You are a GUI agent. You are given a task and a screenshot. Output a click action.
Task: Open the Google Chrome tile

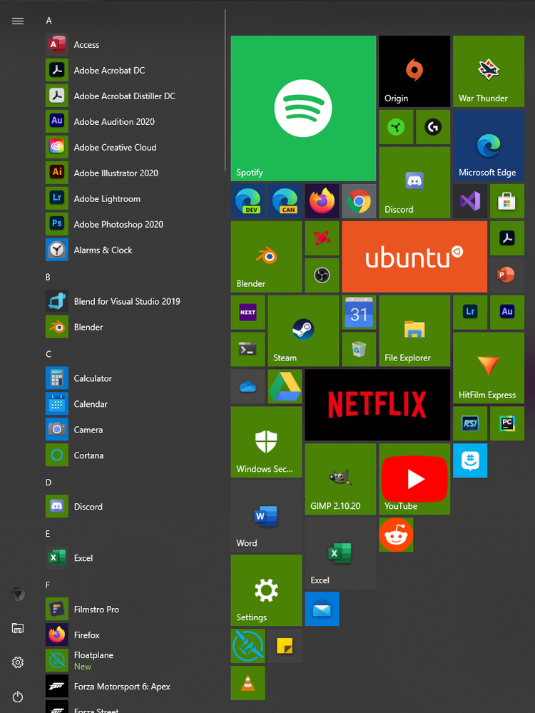point(359,201)
